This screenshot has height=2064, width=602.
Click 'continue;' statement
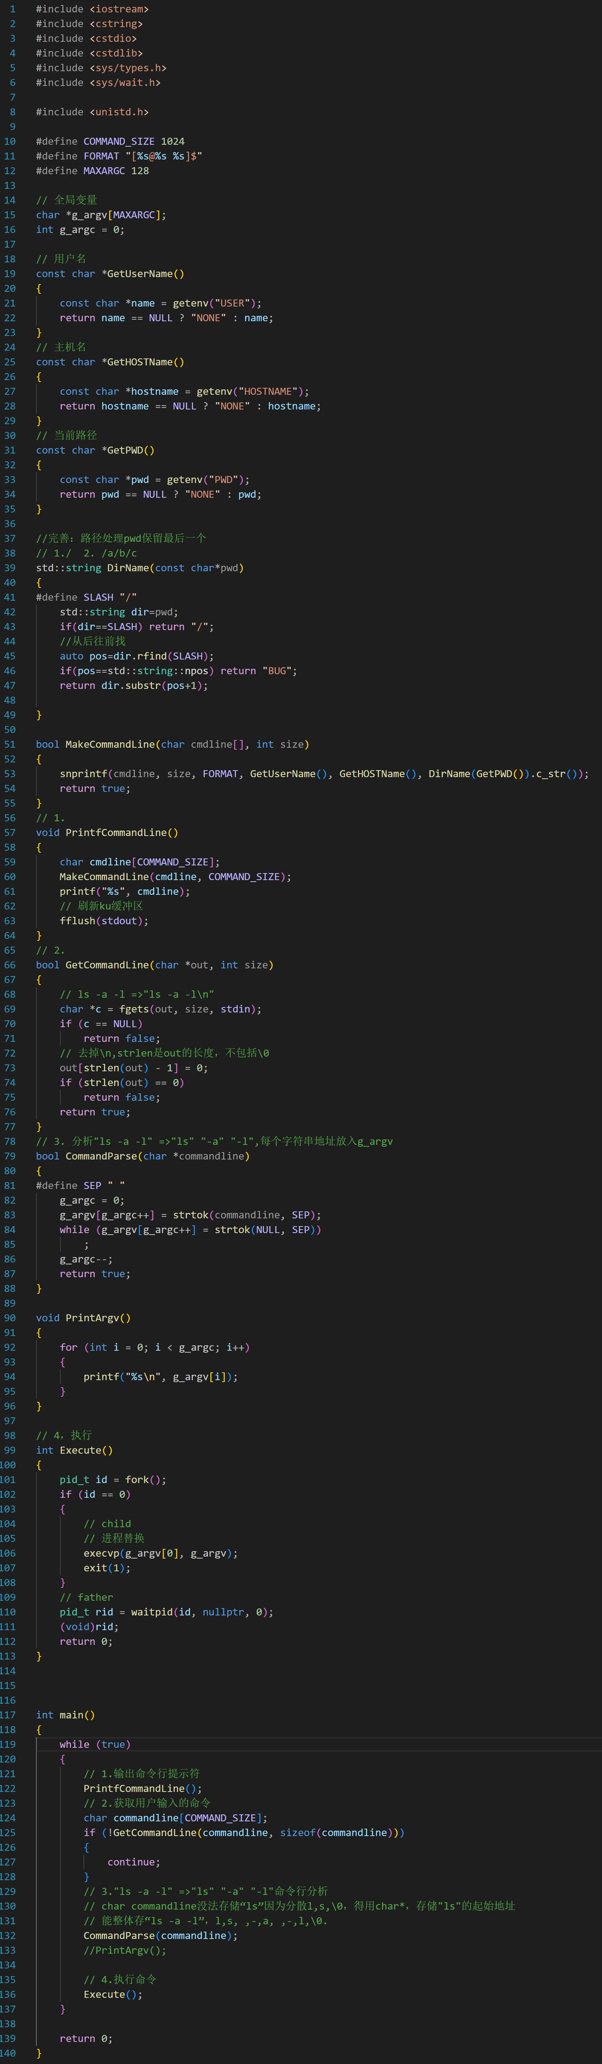coord(134,1862)
